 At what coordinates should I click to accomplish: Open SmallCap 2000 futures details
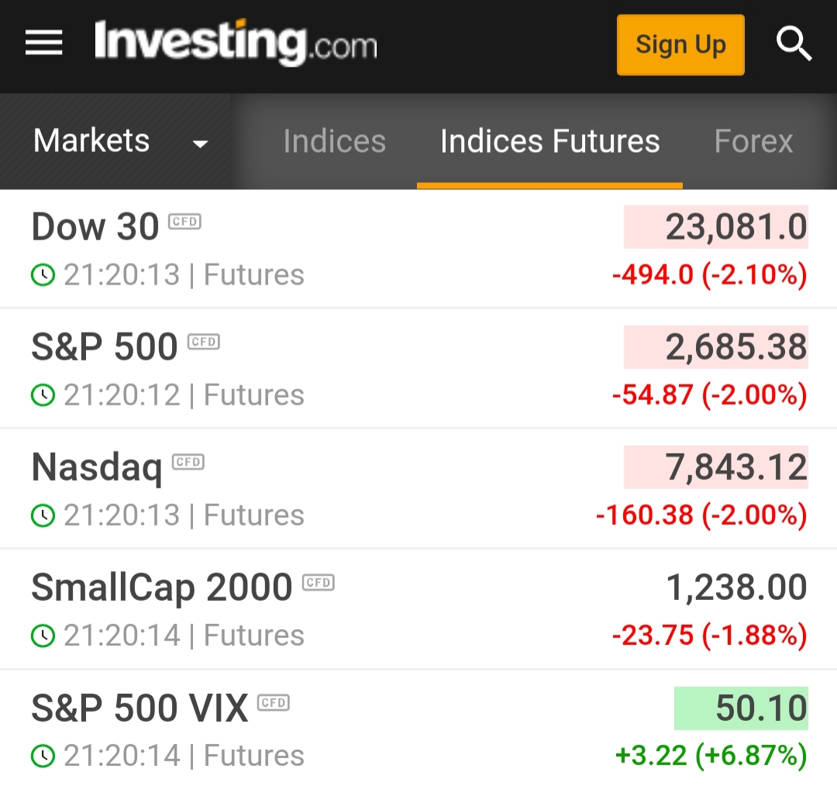[x=161, y=588]
